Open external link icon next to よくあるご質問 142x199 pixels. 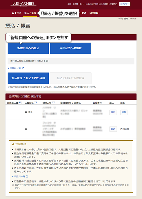point(99,4)
